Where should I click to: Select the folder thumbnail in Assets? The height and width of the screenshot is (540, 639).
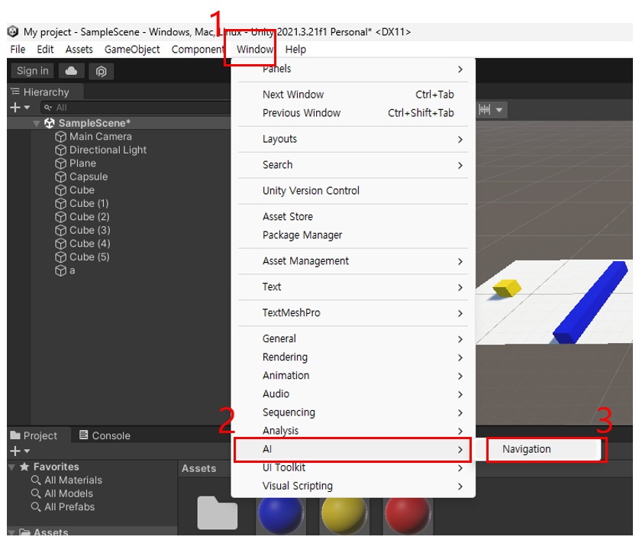point(218,513)
